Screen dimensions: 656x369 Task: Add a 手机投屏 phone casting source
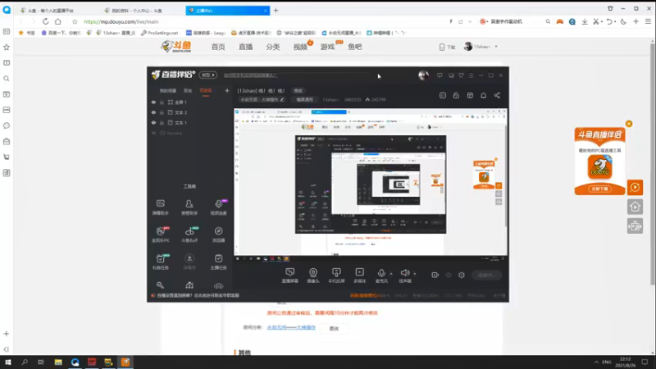(x=336, y=276)
